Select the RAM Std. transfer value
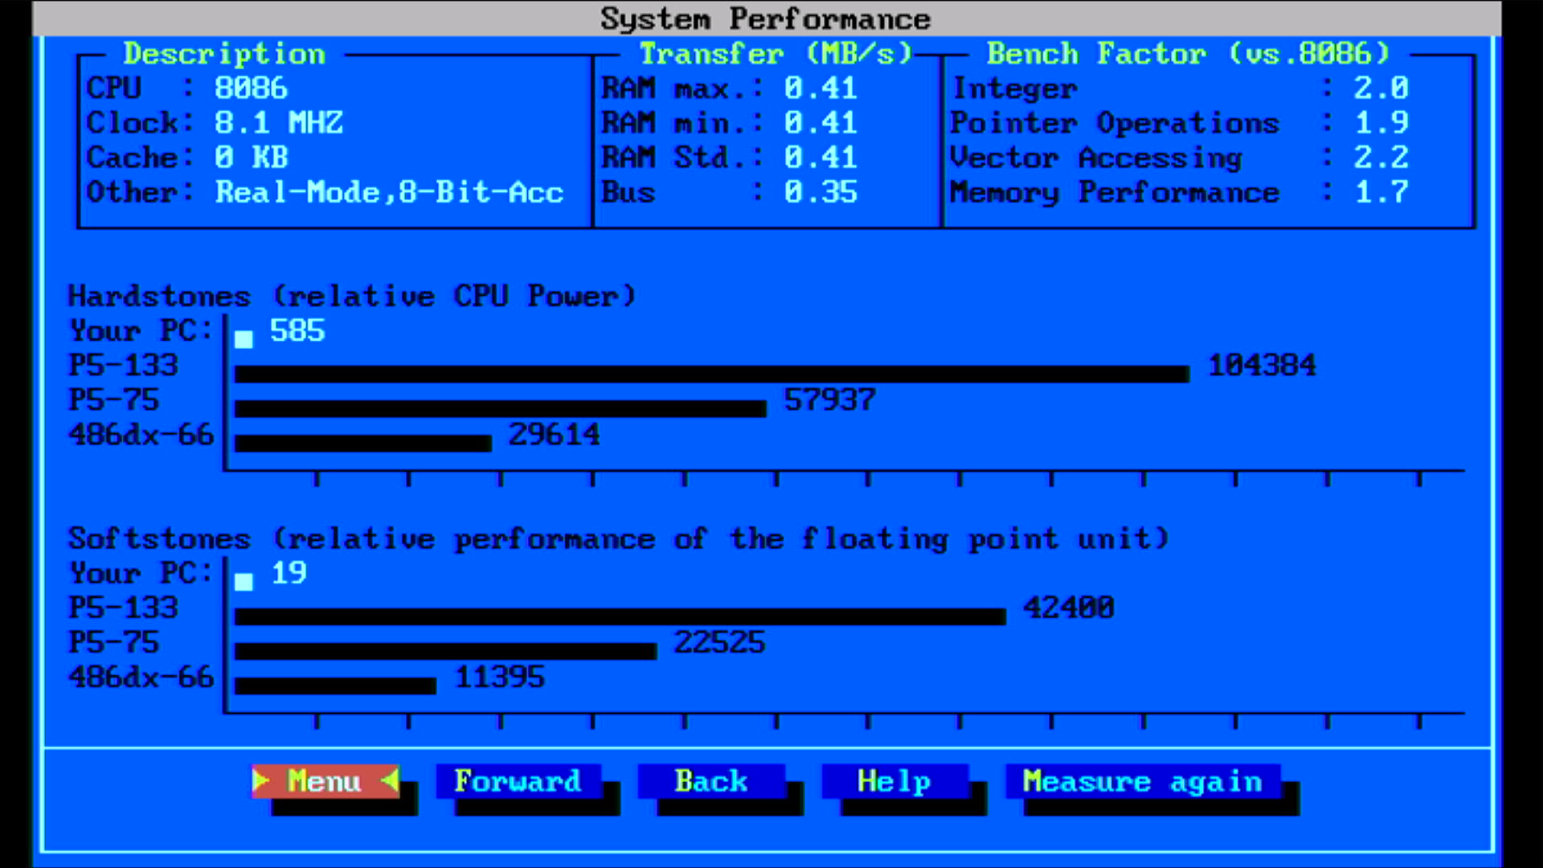 tap(821, 157)
